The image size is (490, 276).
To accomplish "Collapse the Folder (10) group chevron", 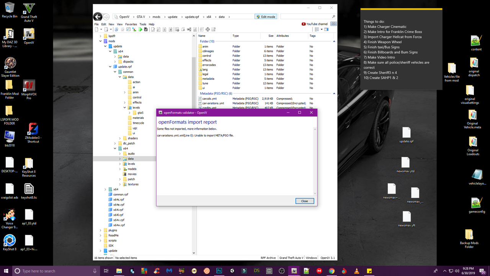I will click(334, 41).
